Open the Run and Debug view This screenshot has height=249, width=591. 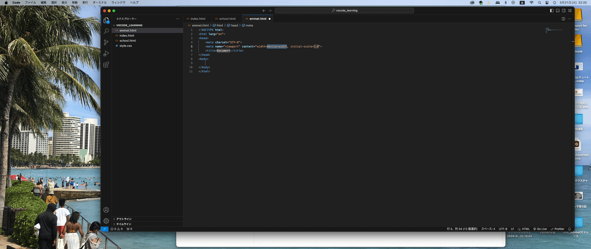point(106,53)
